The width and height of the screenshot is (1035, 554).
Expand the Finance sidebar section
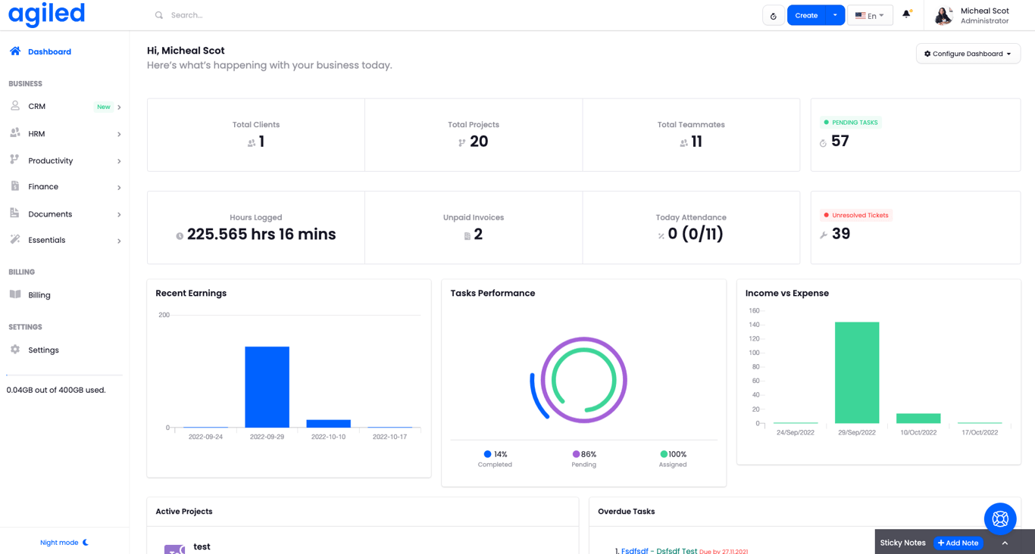coord(65,187)
